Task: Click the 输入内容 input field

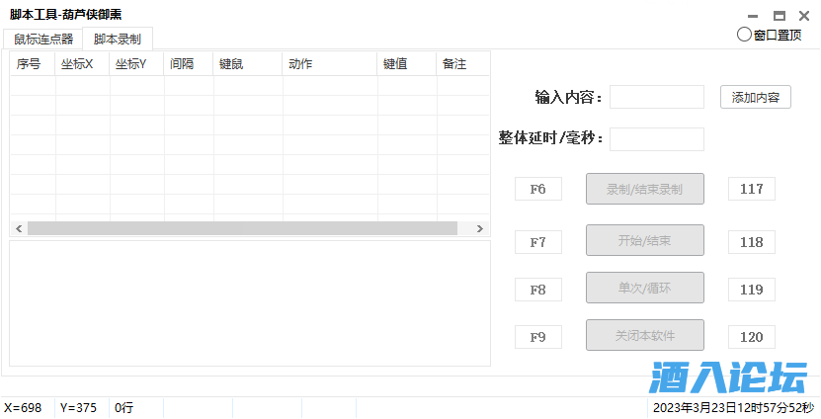Action: tap(657, 97)
